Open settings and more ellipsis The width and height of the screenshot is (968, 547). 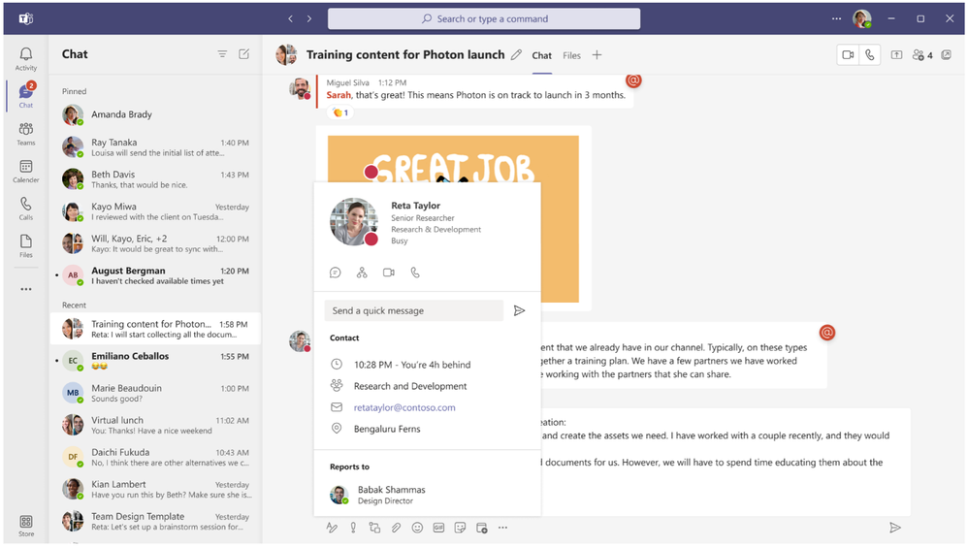836,18
